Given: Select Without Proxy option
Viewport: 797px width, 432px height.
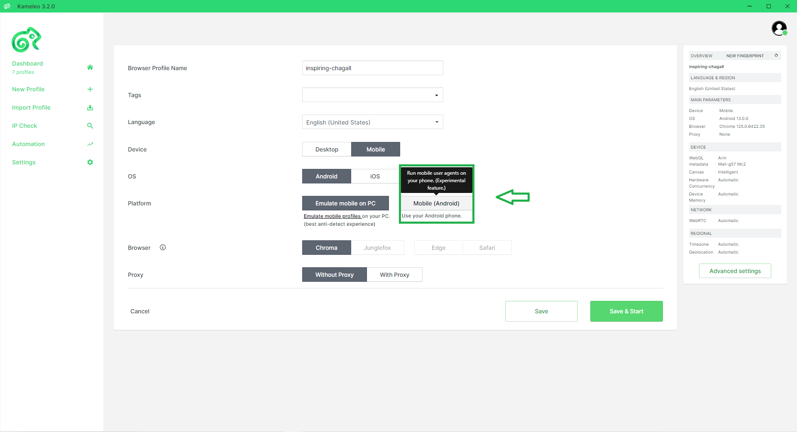Looking at the screenshot, I should 335,275.
